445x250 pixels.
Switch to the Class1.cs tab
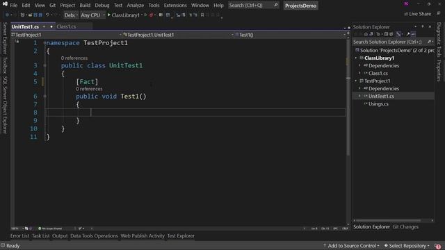(x=66, y=26)
